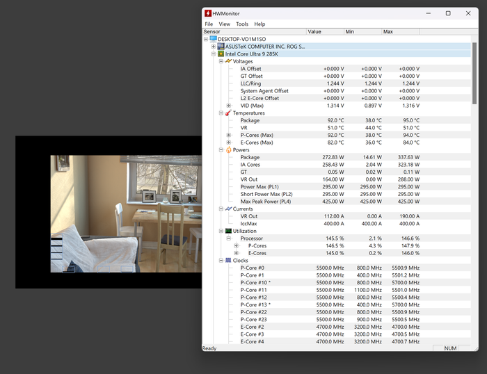Image resolution: width=487 pixels, height=374 pixels.
Task: Click the DESKTOP-VO1M1SO computer icon
Action: coord(213,39)
